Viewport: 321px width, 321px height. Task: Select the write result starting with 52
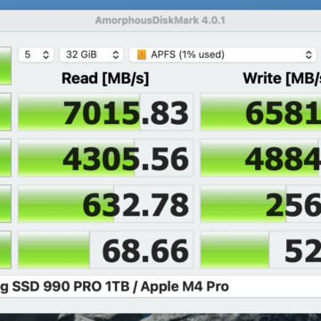pos(260,250)
